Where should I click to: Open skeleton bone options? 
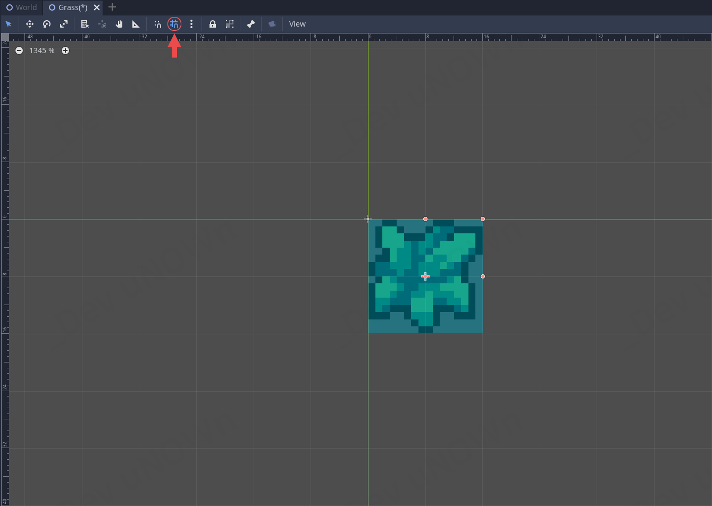tap(251, 24)
